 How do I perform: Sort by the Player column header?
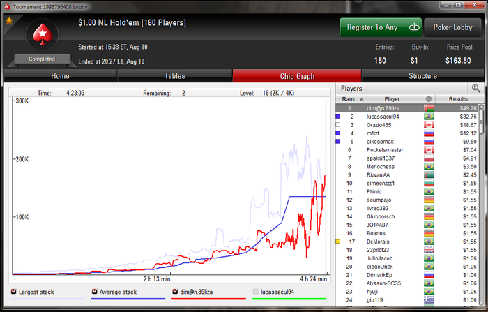[x=393, y=99]
